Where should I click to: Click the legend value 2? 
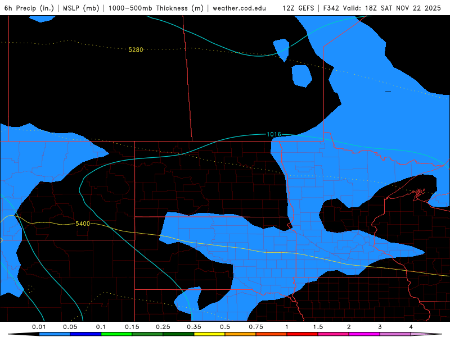pyautogui.click(x=349, y=327)
